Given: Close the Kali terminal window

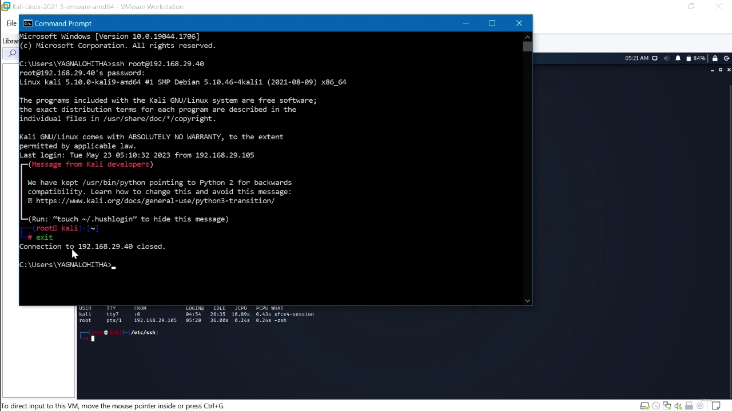Looking at the screenshot, I should point(729,70).
